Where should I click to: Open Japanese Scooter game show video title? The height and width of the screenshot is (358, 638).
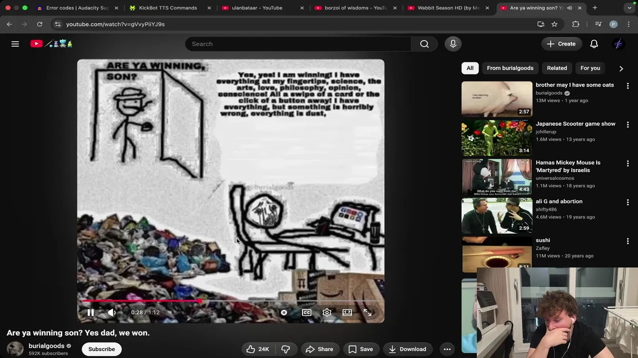575,124
